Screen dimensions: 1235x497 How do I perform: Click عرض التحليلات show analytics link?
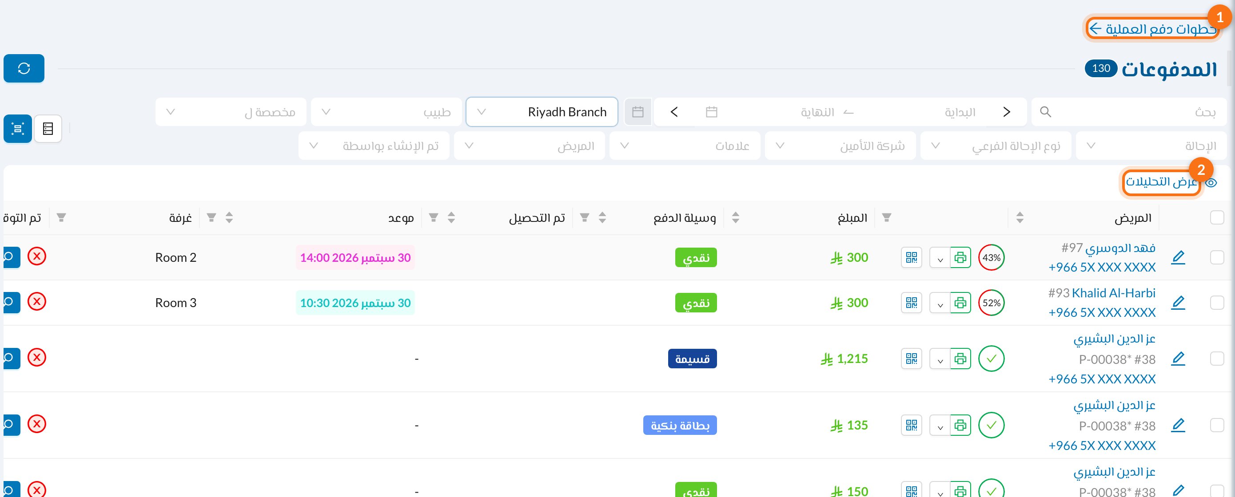[x=1162, y=182]
